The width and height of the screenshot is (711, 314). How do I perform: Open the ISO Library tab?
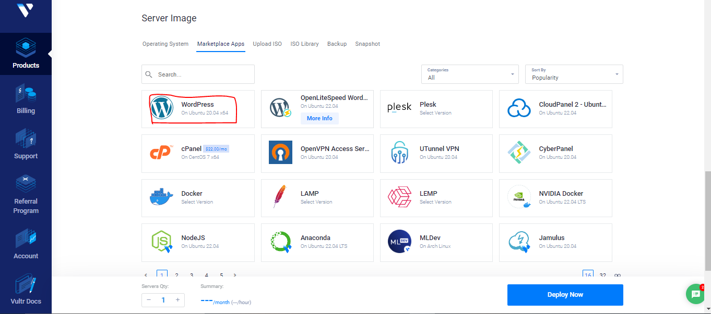click(304, 44)
